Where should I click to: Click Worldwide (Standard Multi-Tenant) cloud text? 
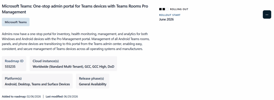tap(58, 67)
